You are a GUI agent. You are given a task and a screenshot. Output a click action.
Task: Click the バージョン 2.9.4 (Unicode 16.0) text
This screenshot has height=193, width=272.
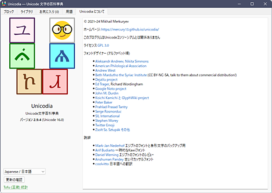tap(42, 120)
